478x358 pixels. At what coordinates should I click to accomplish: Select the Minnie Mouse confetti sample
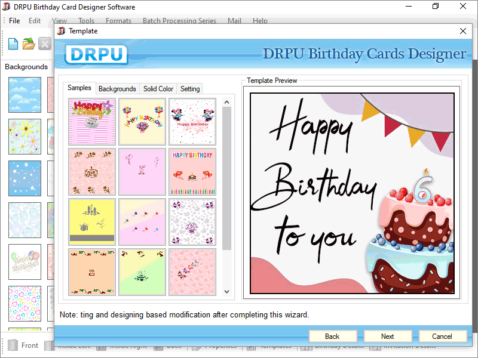[x=192, y=122]
